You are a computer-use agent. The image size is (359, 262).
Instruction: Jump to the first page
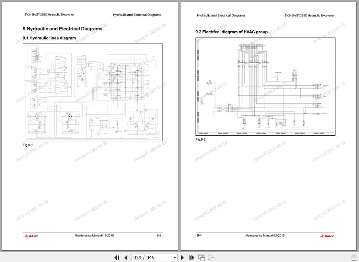point(117,258)
